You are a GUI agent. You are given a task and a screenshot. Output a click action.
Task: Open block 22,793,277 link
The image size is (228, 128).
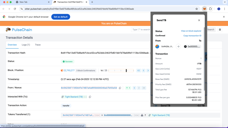pyautogui.click(x=69, y=70)
